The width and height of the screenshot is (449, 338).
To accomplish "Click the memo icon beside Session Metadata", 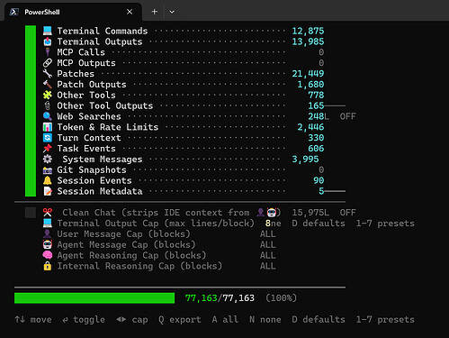I will pyautogui.click(x=48, y=191).
